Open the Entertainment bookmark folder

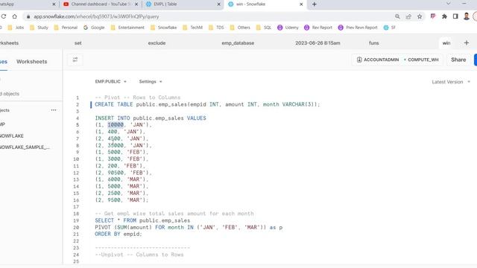(127, 28)
